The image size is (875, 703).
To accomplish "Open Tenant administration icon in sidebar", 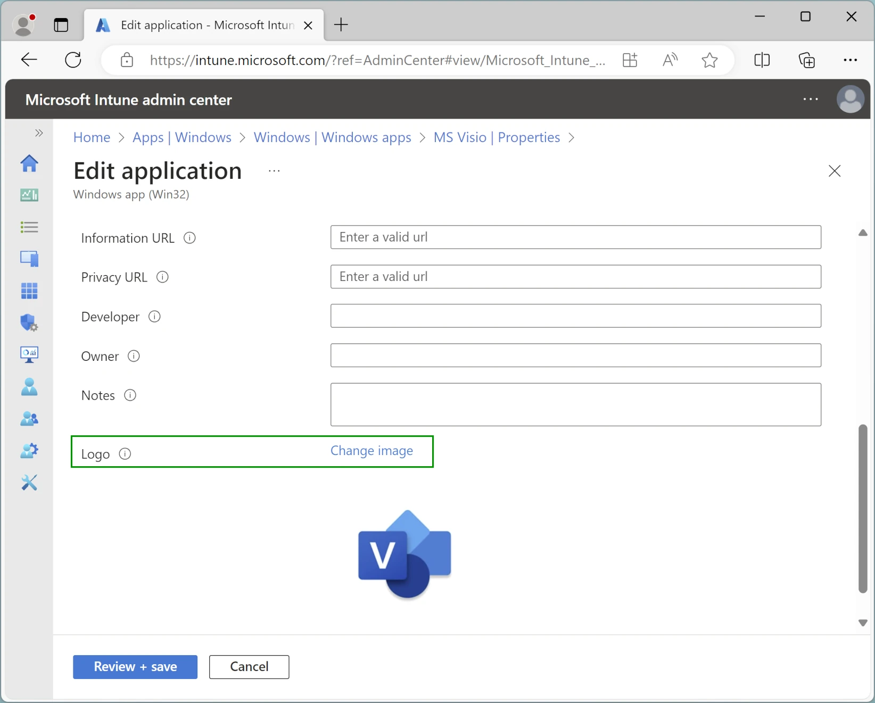I will 29,451.
